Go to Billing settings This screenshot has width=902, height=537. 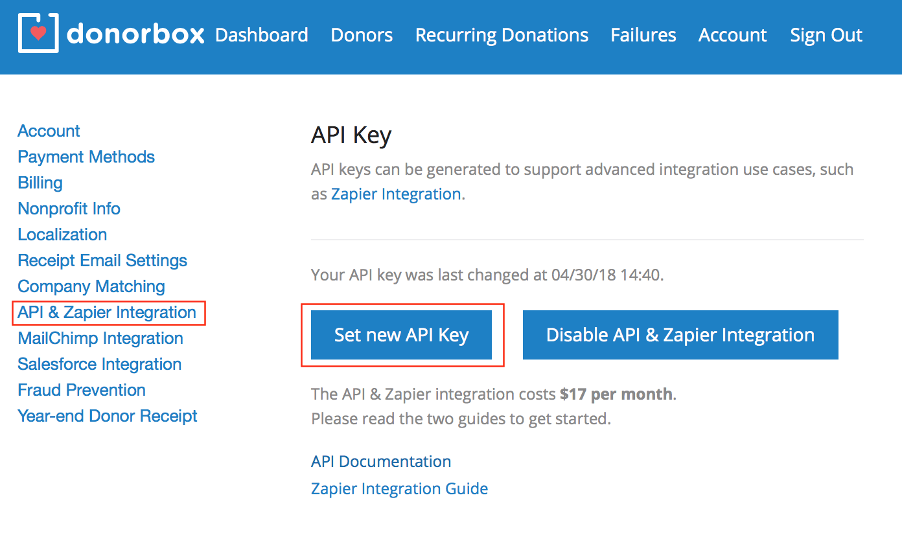point(40,183)
